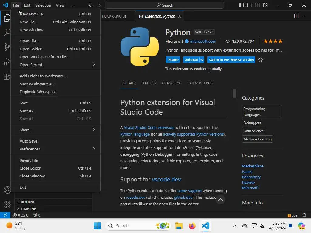Open the Manage gear in activity bar
This screenshot has height=233, width=311.
click(x=7, y=204)
